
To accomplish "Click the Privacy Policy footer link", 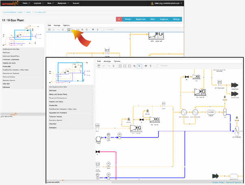I will pyautogui.click(x=218, y=183).
